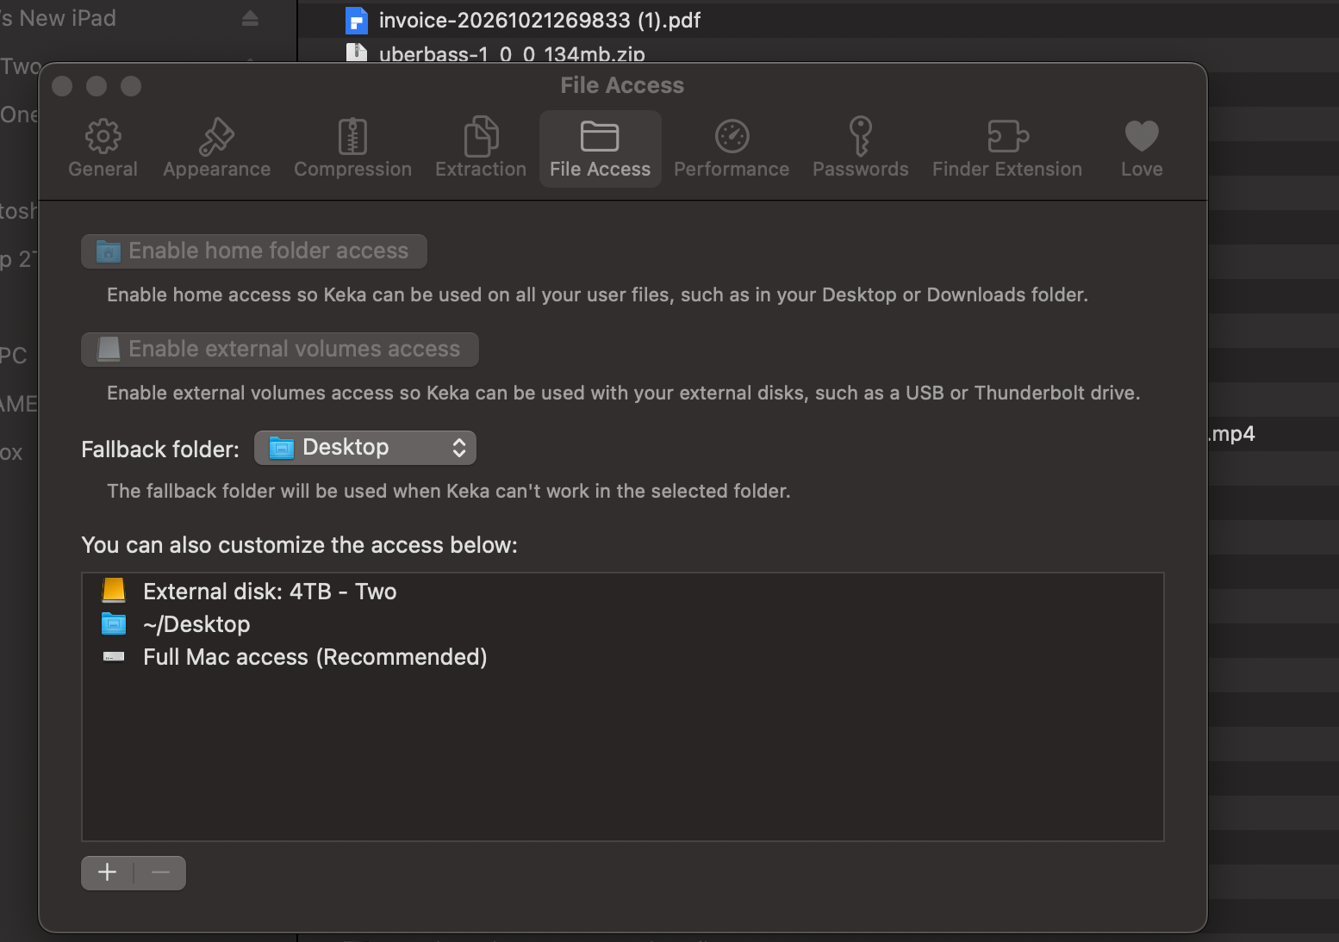Click the drive icon beside Full Mac access
The width and height of the screenshot is (1339, 942).
[114, 657]
